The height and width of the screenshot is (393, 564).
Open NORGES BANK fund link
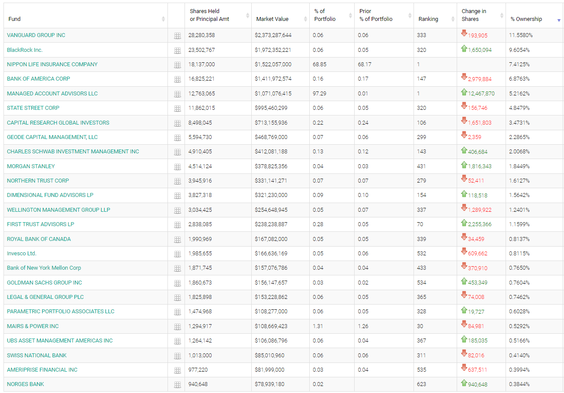tap(25, 384)
